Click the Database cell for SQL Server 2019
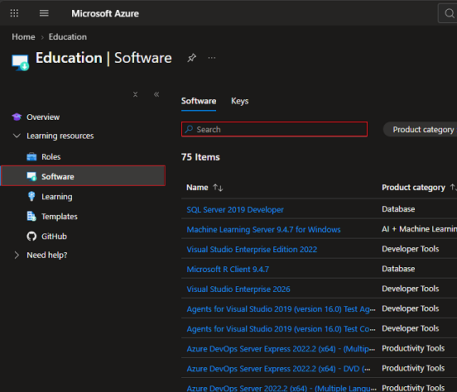This screenshot has width=457, height=392. coord(398,209)
